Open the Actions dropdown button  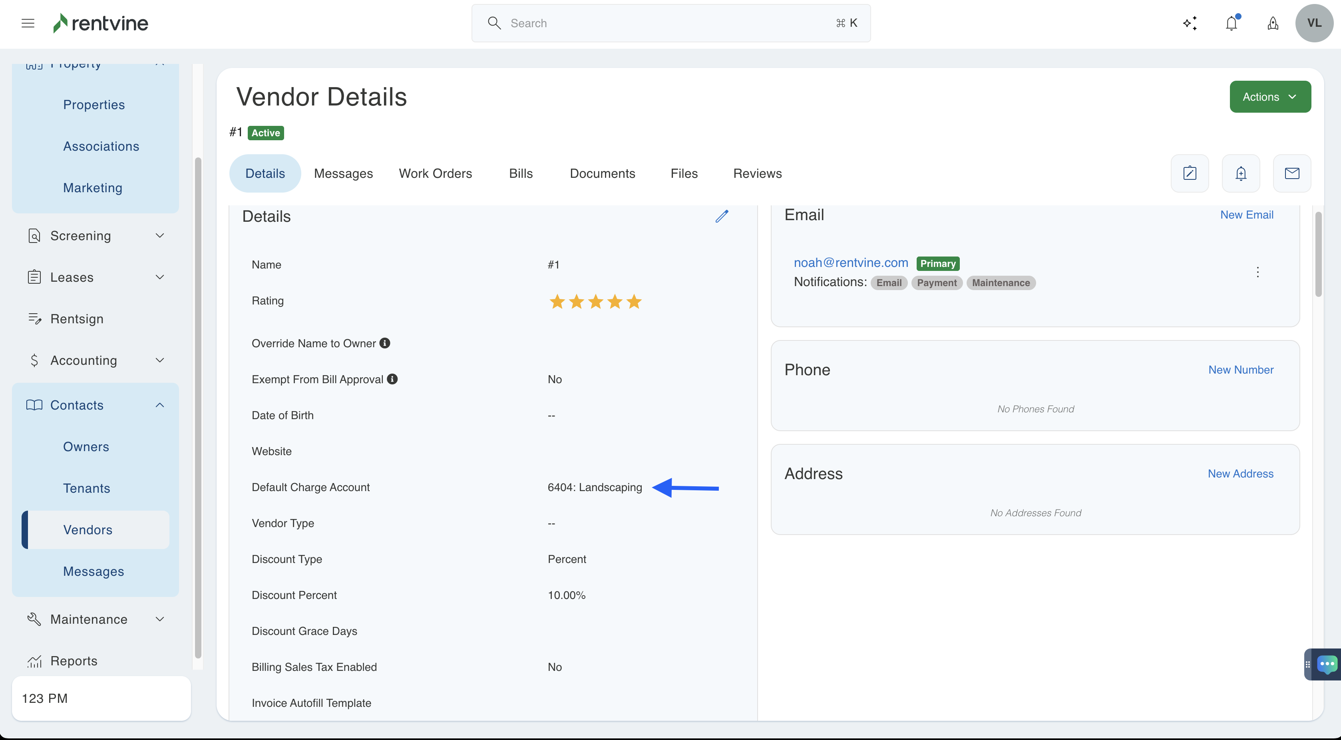(x=1270, y=97)
